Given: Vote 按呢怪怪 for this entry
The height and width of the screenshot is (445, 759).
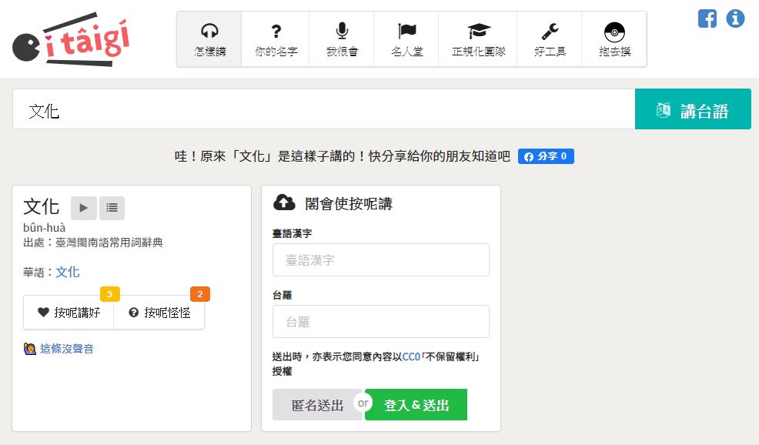Looking at the screenshot, I should [x=159, y=313].
